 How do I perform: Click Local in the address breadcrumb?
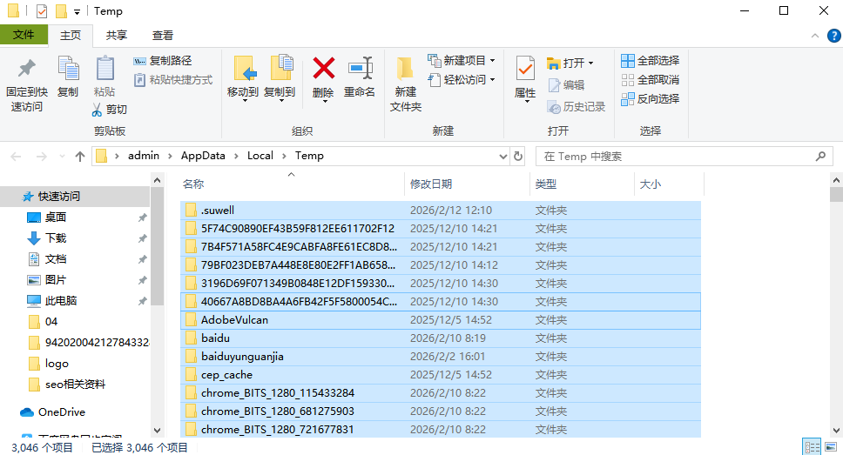(260, 156)
